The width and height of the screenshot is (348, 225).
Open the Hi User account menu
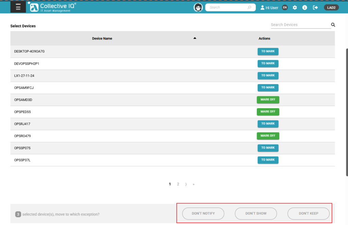pos(269,7)
